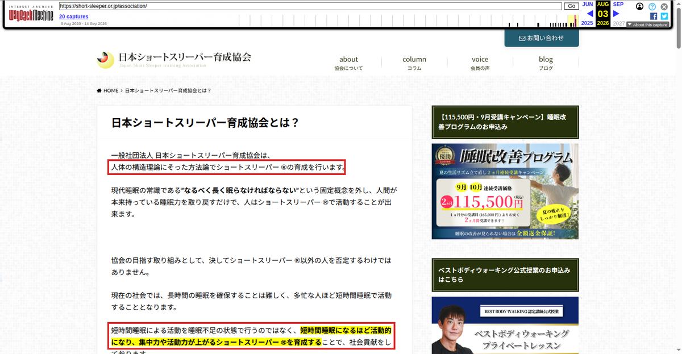This screenshot has width=682, height=354.
Task: Click the HOME breadcrumb house icon
Action: click(99, 91)
